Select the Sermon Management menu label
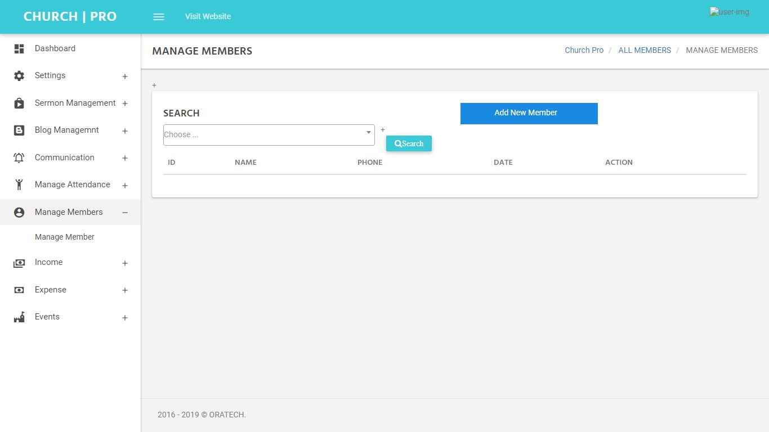The width and height of the screenshot is (769, 432). (75, 103)
